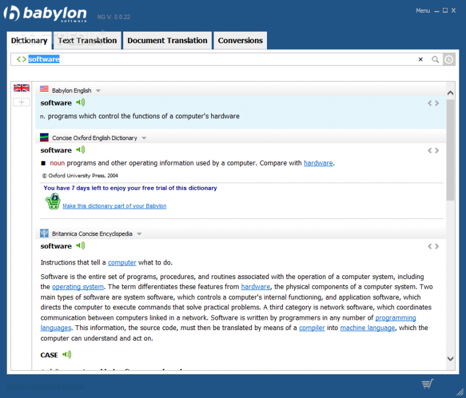This screenshot has width=466, height=398.
Task: Clear the search field with the X icon
Action: [420, 59]
